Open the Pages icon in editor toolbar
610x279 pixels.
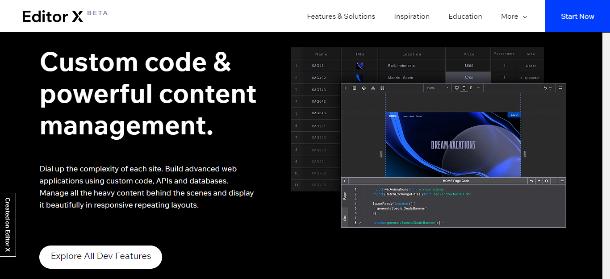pos(355,88)
